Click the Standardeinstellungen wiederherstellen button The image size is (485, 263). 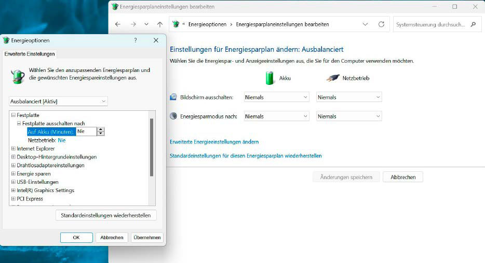click(x=106, y=215)
